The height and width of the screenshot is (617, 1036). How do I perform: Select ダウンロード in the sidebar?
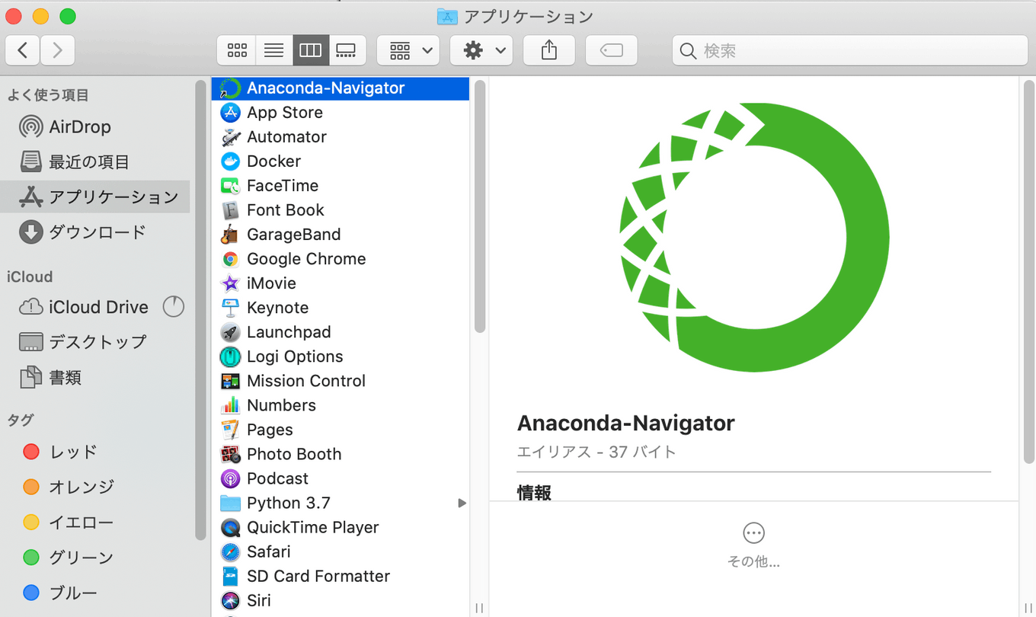pos(91,232)
